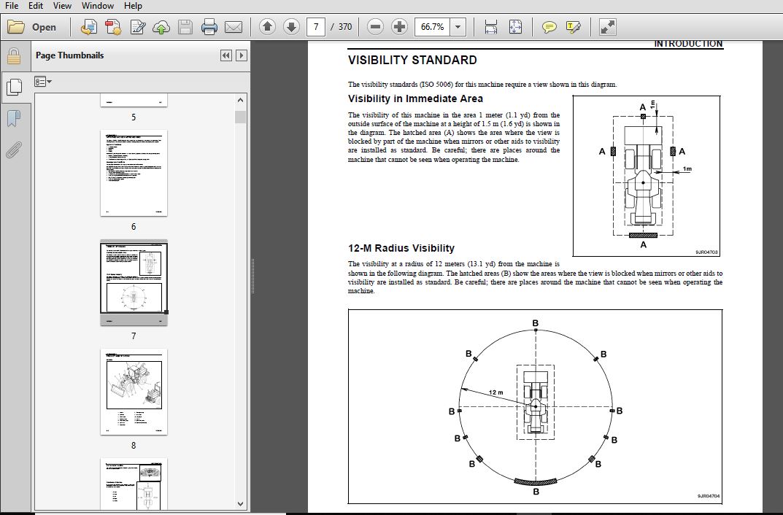The image size is (783, 515).
Task: Open the Help menu
Action: (133, 6)
